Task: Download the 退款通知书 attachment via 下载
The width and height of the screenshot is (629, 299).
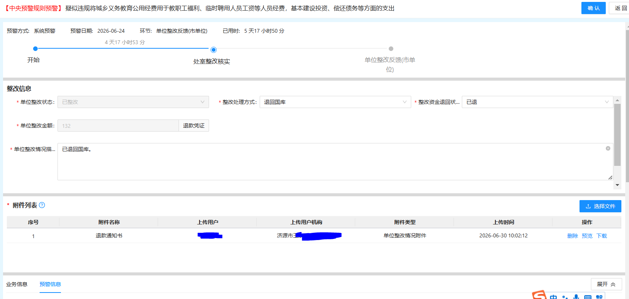Action: (602, 236)
